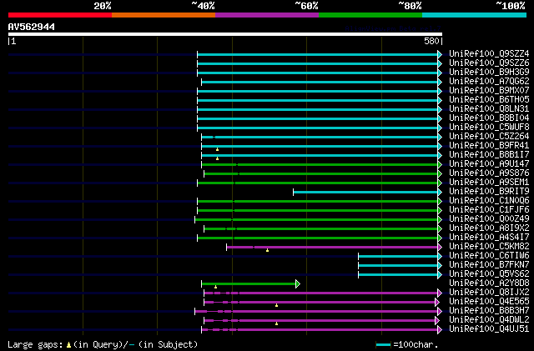Select the UniRef100_A9SEM1 label

tap(489, 183)
